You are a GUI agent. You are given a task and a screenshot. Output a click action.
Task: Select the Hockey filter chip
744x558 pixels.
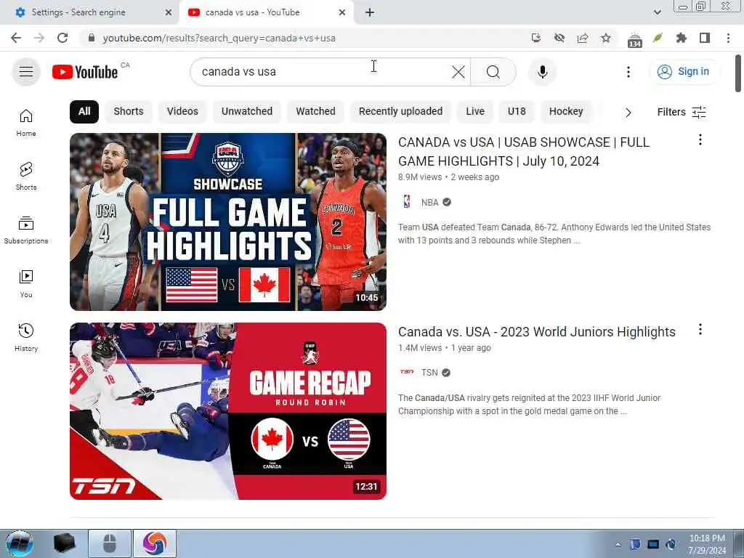pyautogui.click(x=565, y=111)
